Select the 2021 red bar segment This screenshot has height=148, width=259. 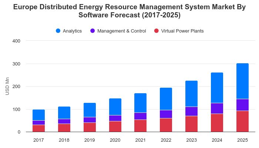pyautogui.click(x=140, y=126)
